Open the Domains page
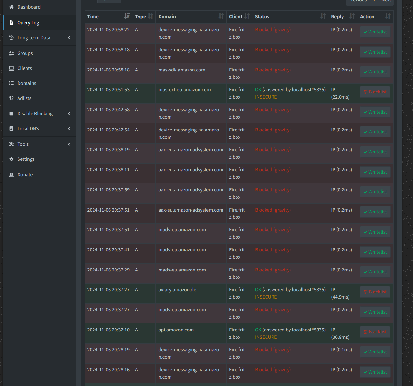Screen dimensions: 413x386 pos(40,83)
